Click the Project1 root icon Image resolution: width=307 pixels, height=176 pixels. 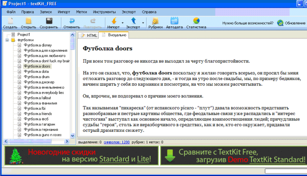click(x=13, y=35)
